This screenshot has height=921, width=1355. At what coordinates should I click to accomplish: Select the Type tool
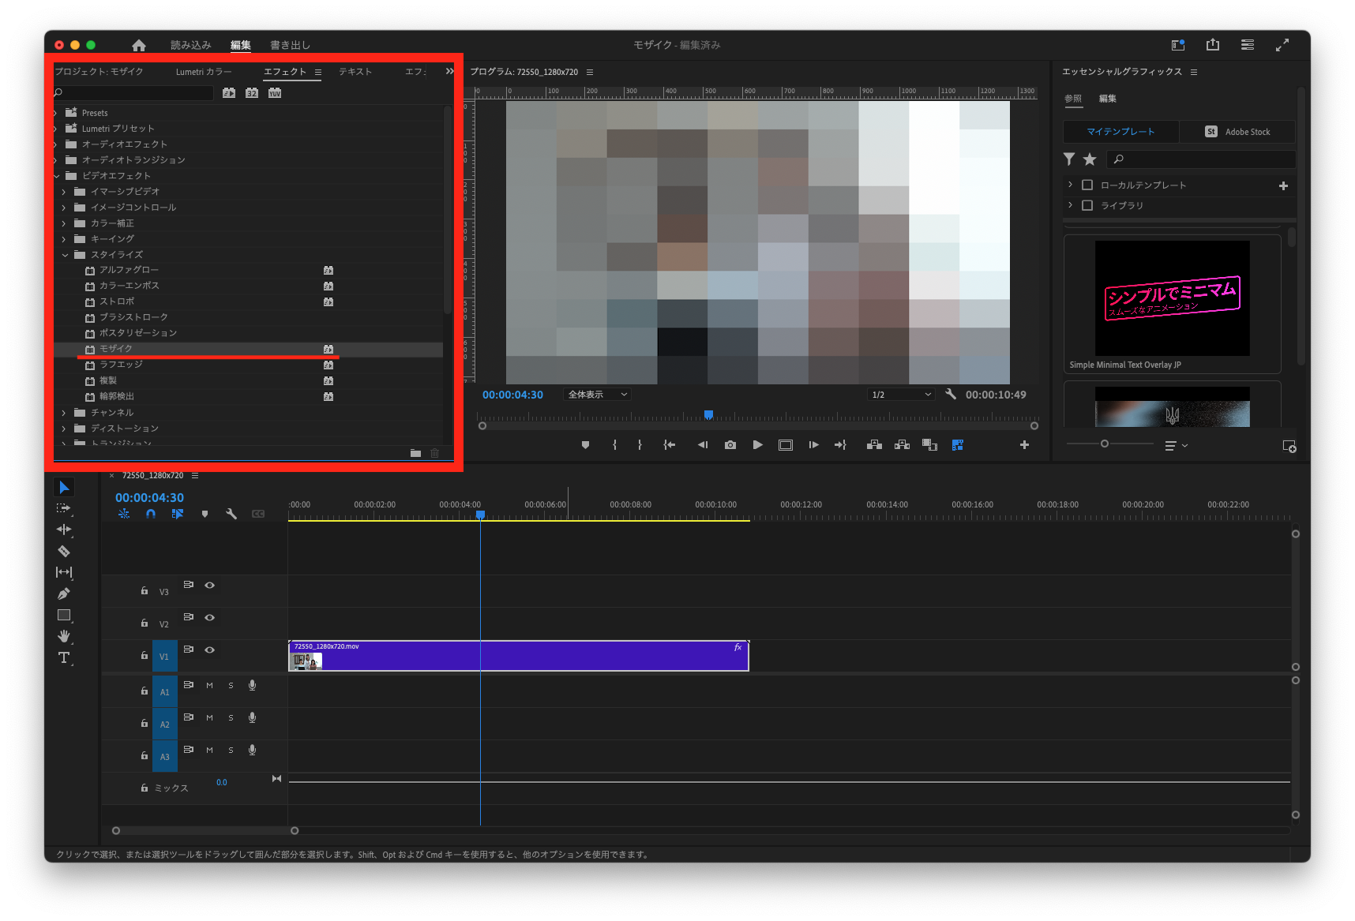64,657
